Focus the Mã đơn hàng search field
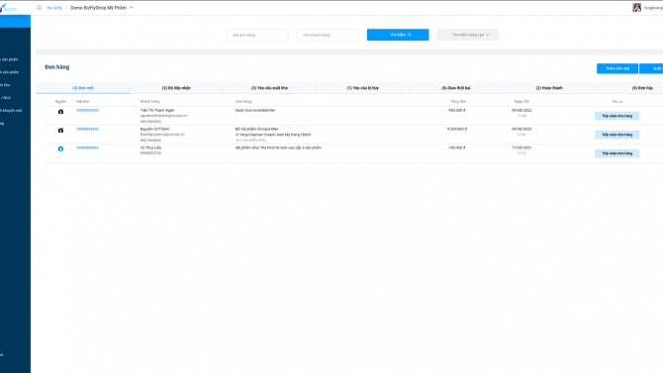Viewport: 663px width, 373px height. click(x=257, y=35)
